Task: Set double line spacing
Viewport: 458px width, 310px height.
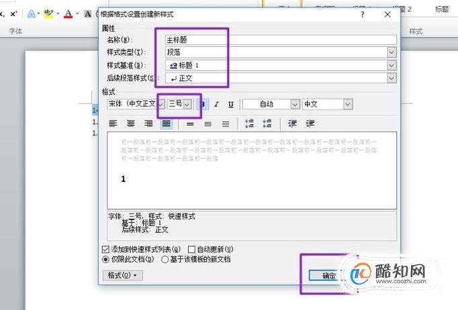Action: click(x=226, y=123)
